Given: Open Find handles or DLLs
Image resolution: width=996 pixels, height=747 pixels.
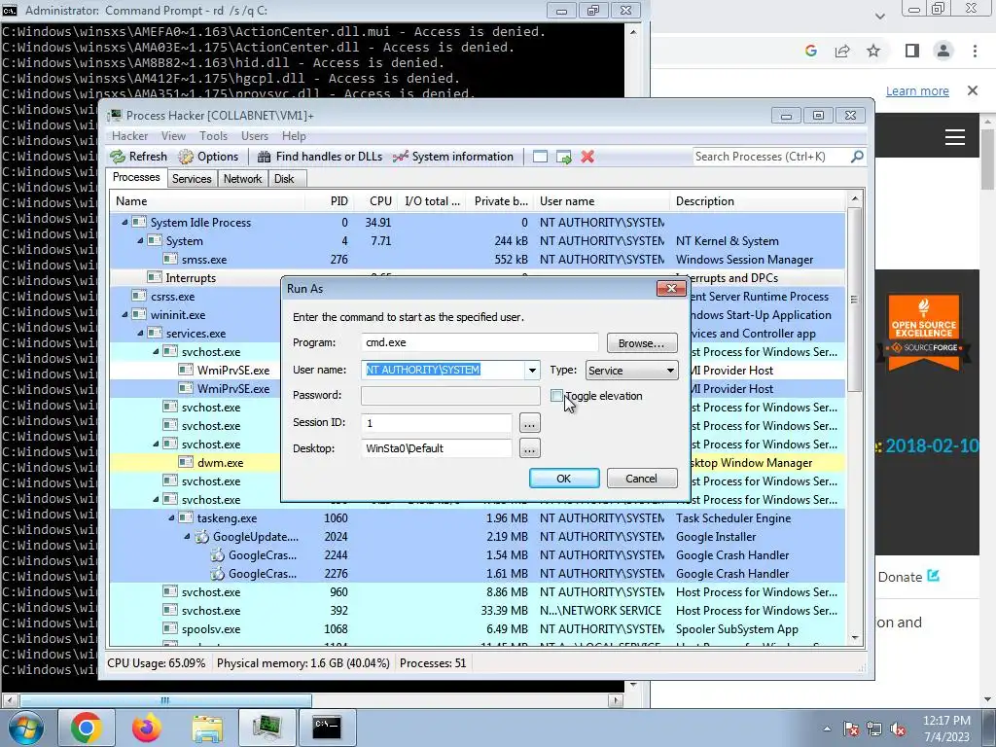Looking at the screenshot, I should pos(319,157).
